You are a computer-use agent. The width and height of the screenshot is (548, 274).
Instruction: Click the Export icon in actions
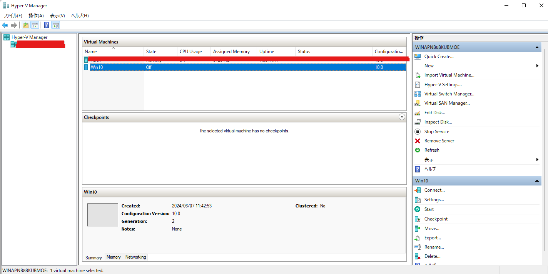click(x=418, y=238)
